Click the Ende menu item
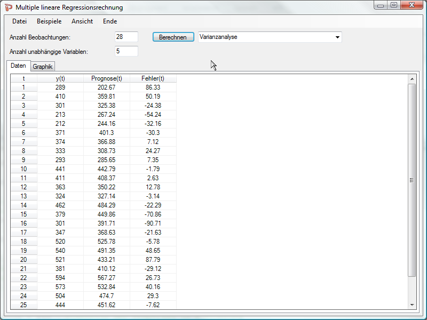Screen dimensions: 427x320 (x=110, y=21)
